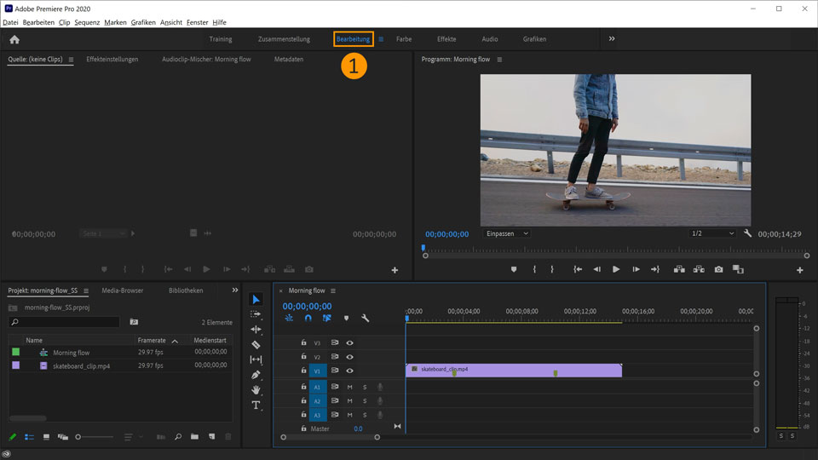Activate the Type tool

pyautogui.click(x=256, y=405)
